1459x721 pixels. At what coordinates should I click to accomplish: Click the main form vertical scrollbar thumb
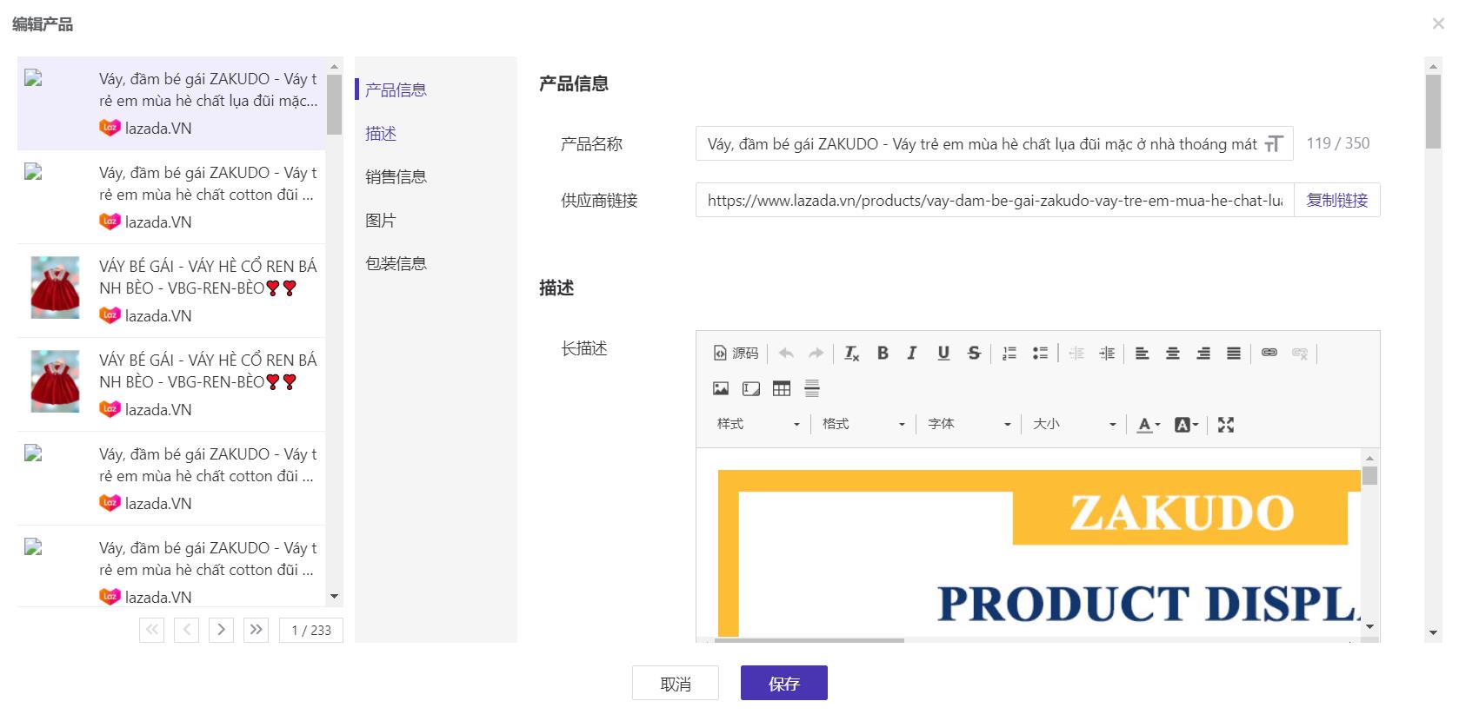pyautogui.click(x=1434, y=111)
